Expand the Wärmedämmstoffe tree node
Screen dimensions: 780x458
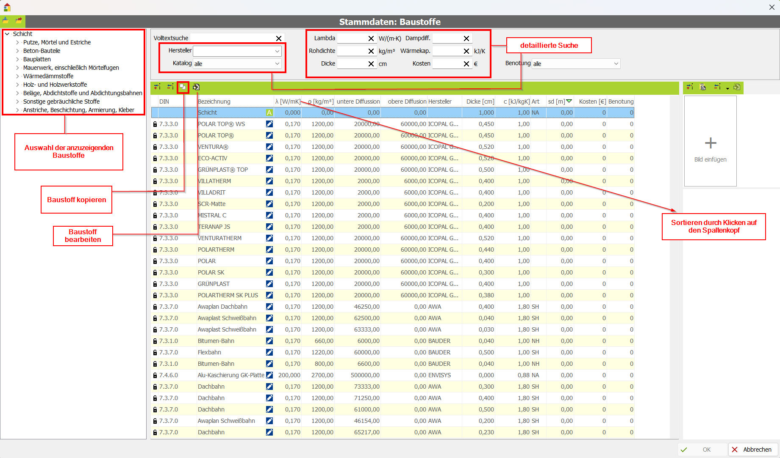(17, 76)
